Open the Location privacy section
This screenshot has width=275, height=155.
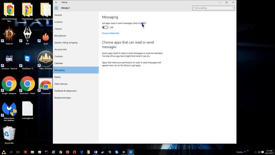click(x=76, y=22)
